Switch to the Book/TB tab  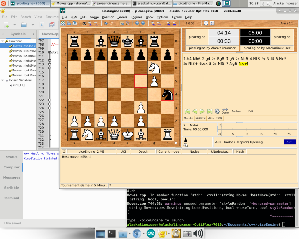200,118
